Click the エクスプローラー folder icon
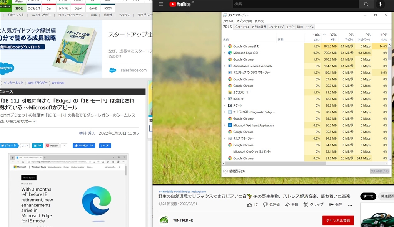This screenshot has height=227, width=394. (x=230, y=92)
